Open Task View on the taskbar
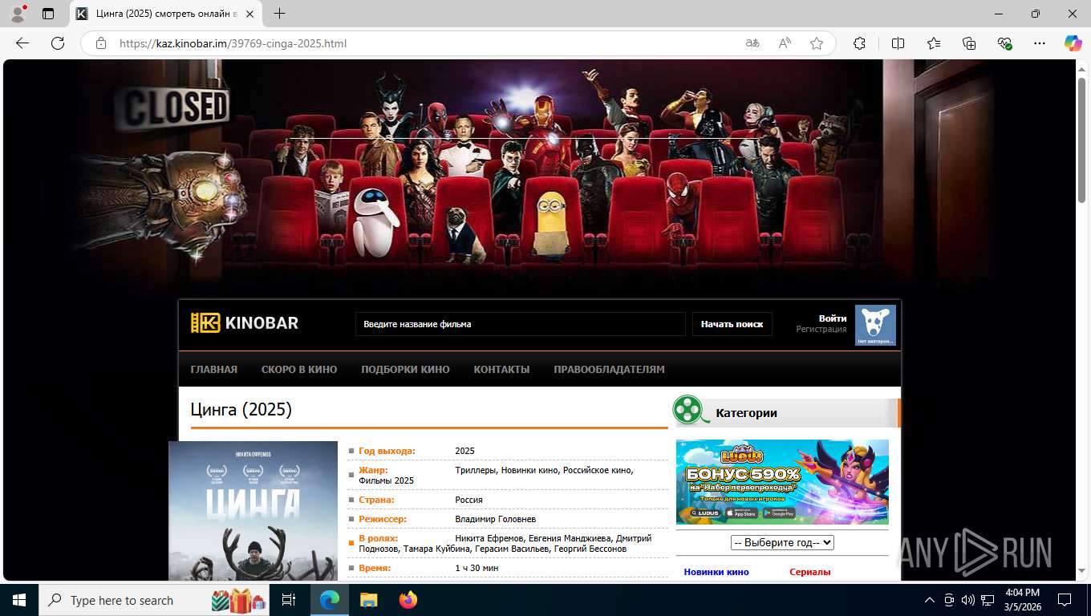 click(x=289, y=600)
